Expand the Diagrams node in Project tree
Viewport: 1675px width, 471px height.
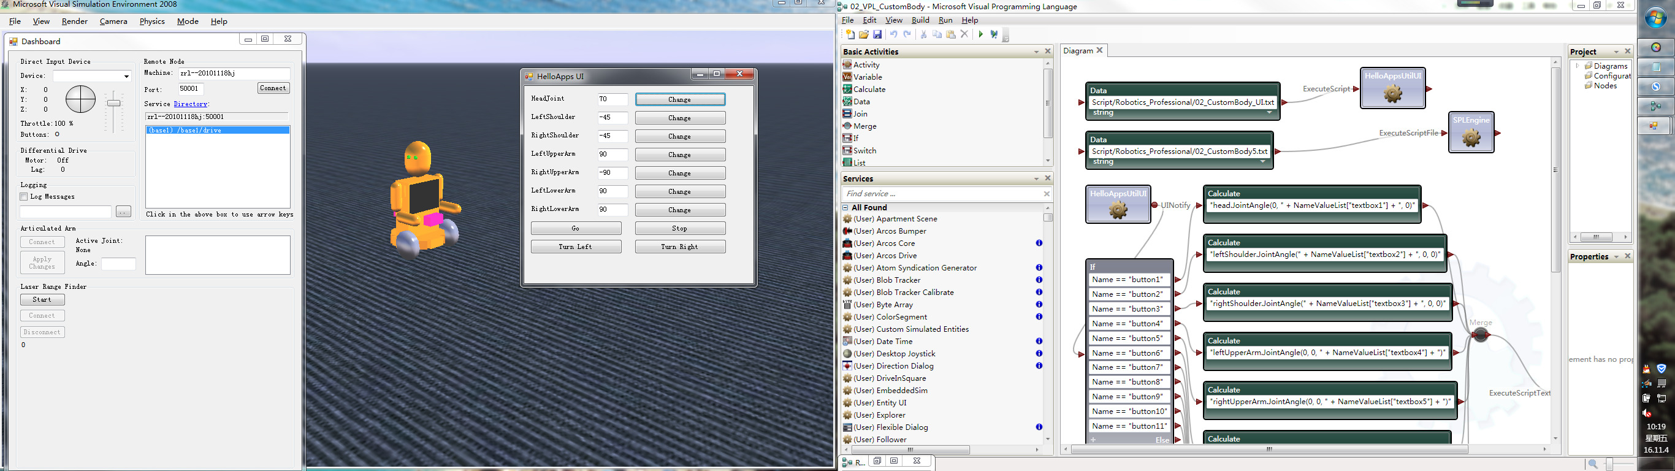1578,66
